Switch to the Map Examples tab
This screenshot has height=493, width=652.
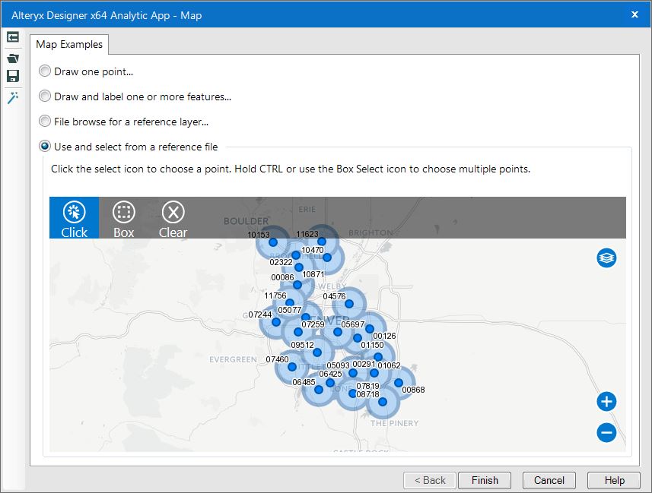click(x=68, y=44)
